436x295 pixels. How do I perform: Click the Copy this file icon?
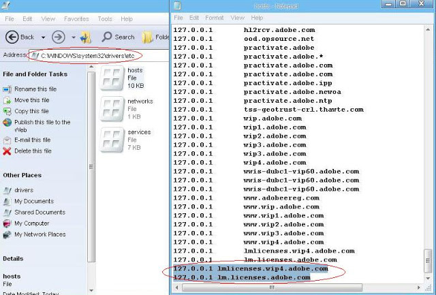[x=7, y=112]
